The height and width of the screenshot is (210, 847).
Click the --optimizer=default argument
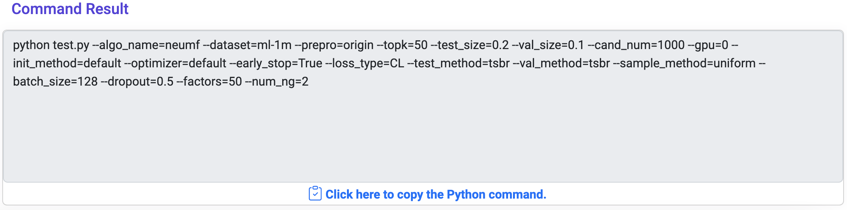(x=175, y=64)
